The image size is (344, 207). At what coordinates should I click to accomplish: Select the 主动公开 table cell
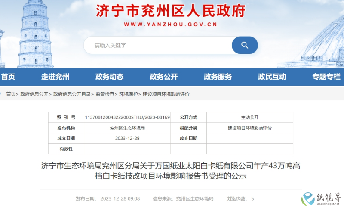tap(250, 117)
